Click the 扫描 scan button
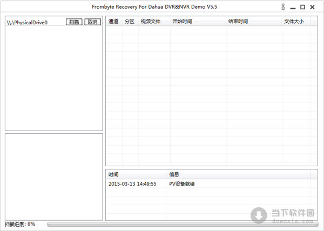 (74, 22)
